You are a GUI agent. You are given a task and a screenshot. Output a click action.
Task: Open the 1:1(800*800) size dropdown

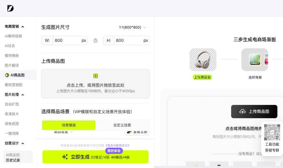(x=132, y=27)
